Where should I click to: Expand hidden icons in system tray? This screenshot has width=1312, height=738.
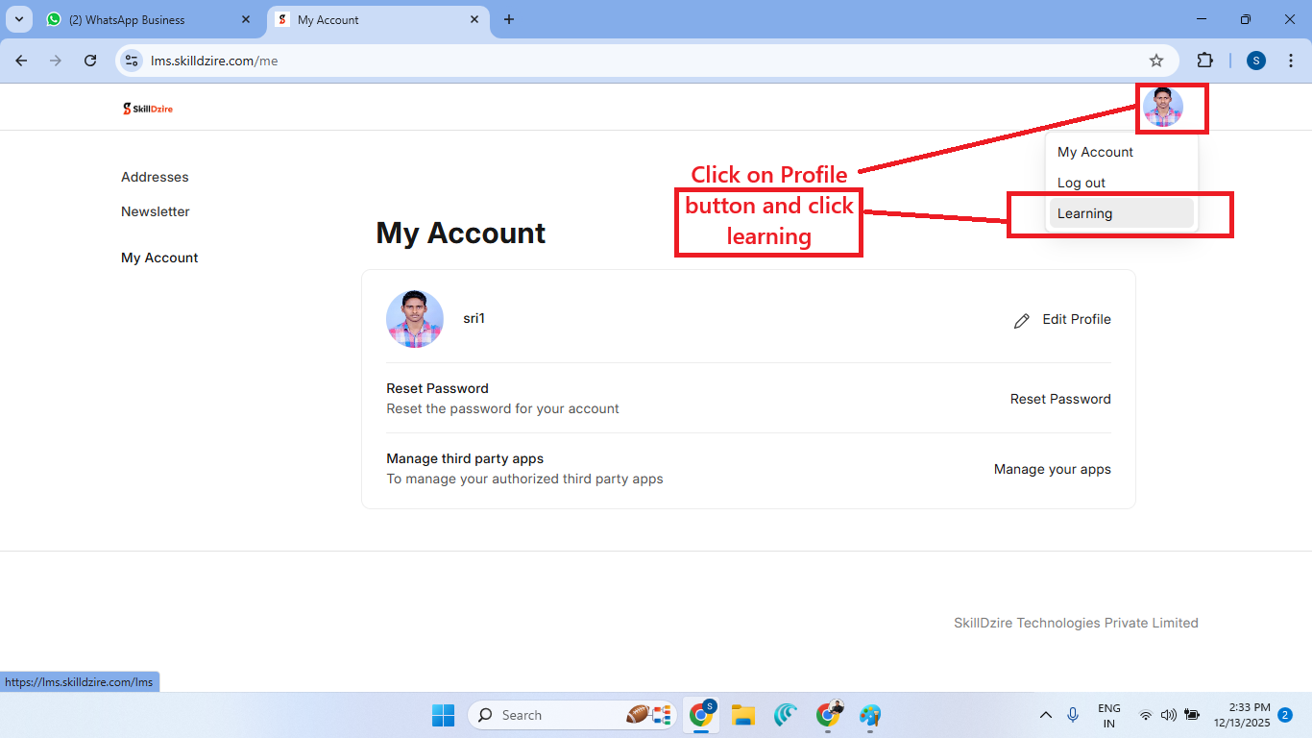[1046, 715]
